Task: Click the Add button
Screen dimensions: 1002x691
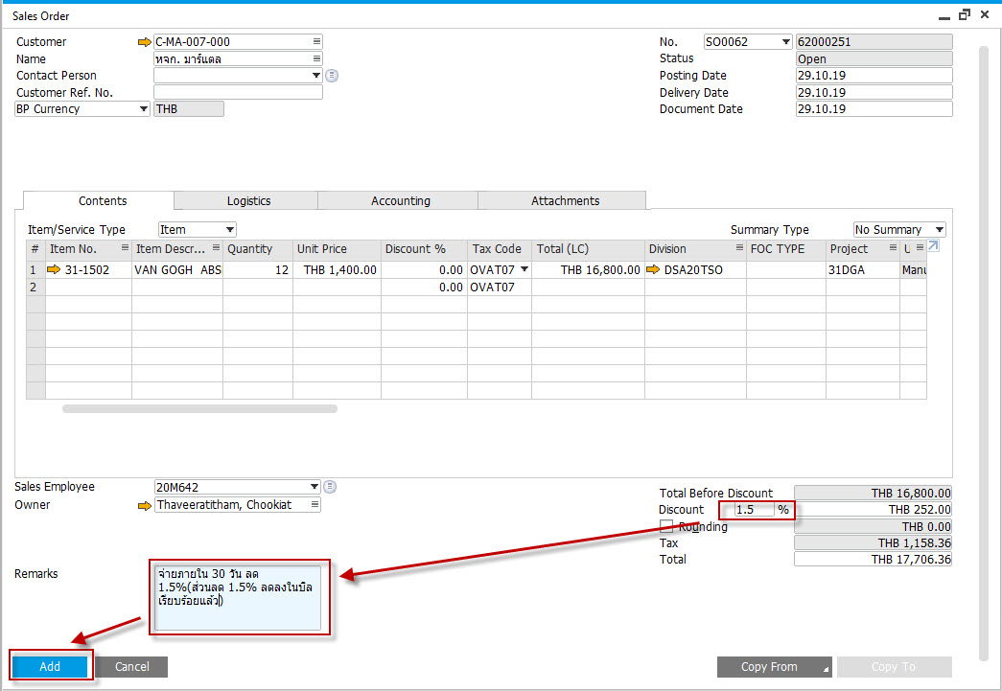Action: tap(50, 667)
